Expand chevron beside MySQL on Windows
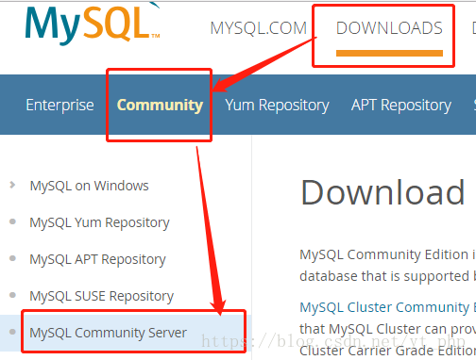The height and width of the screenshot is (360, 476). tap(12, 185)
